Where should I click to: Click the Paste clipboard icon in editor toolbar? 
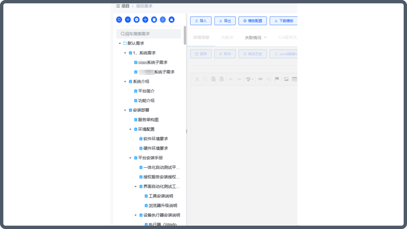[x=213, y=79]
